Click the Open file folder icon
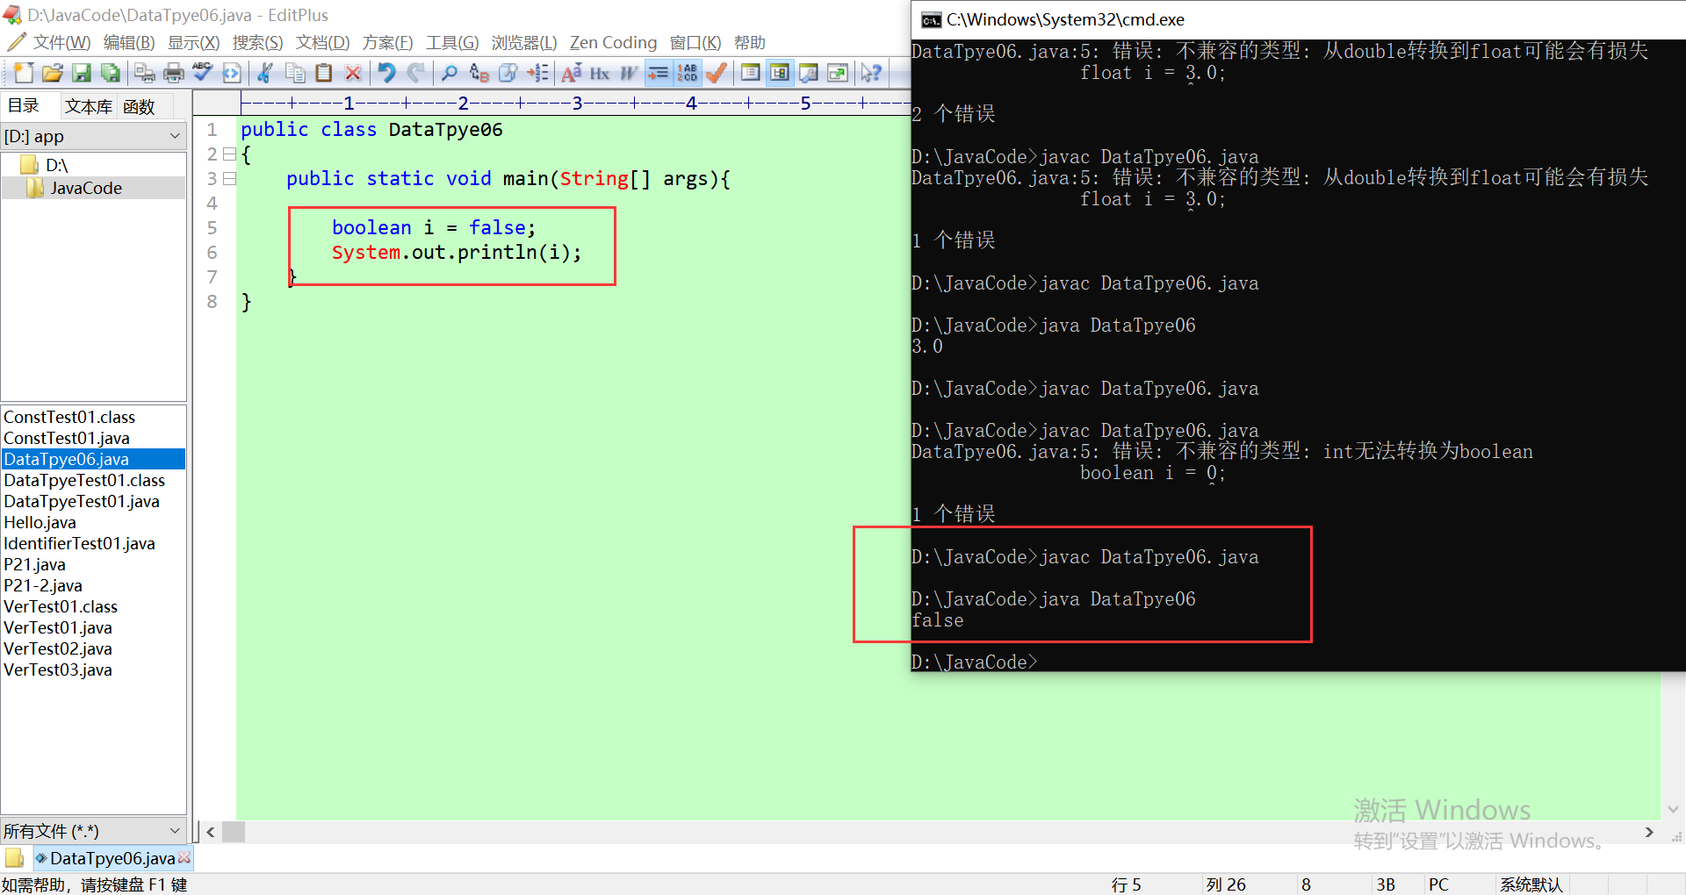 53,73
